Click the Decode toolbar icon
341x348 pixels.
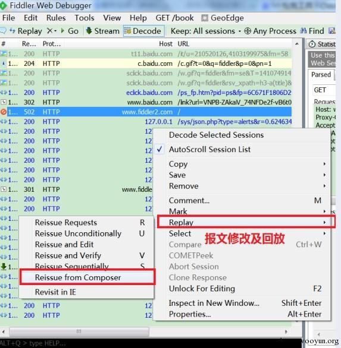[127, 31]
